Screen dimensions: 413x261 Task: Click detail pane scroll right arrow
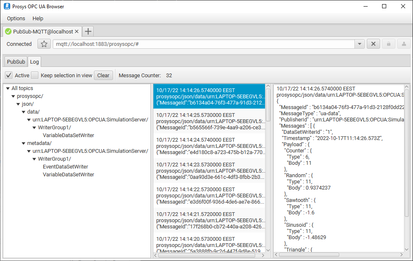(x=401, y=255)
